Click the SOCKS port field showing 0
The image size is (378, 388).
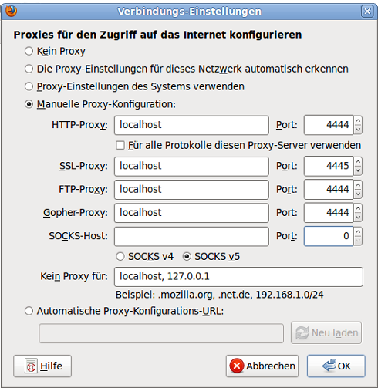pos(329,236)
